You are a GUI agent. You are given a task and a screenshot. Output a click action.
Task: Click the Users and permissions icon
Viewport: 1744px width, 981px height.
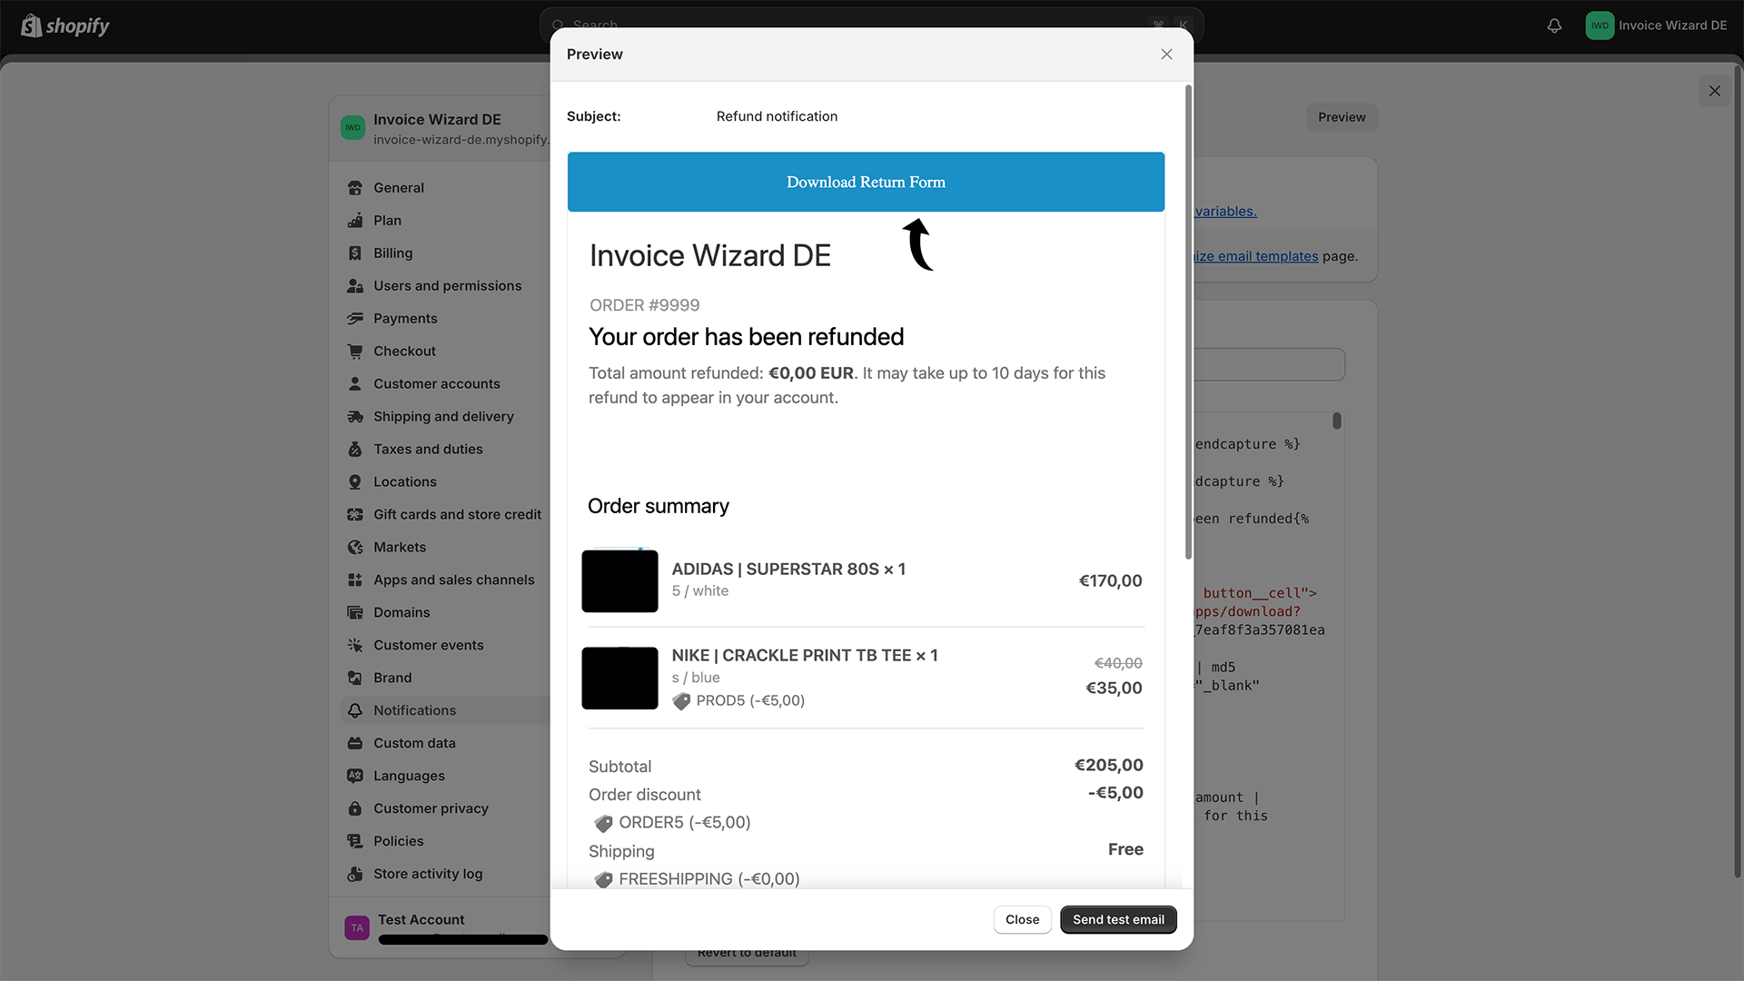pyautogui.click(x=355, y=286)
